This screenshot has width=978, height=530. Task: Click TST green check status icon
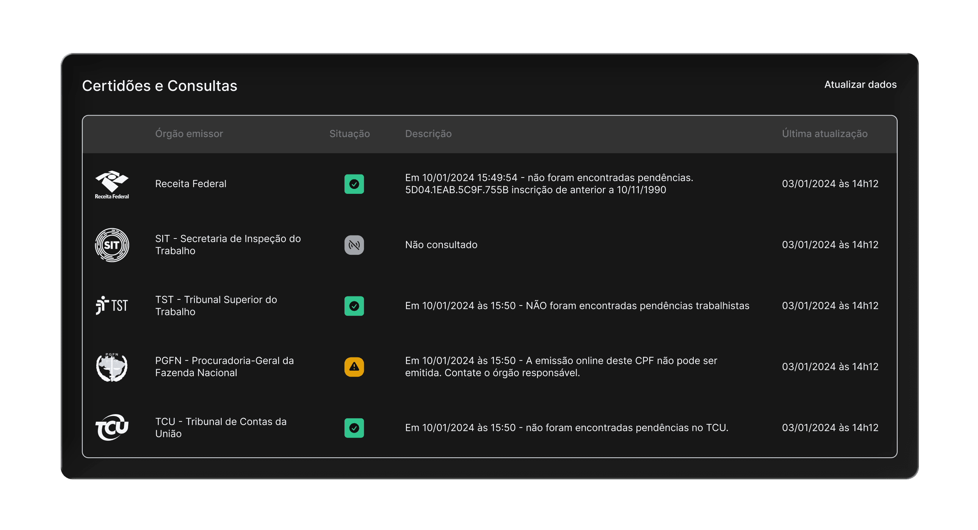(354, 306)
